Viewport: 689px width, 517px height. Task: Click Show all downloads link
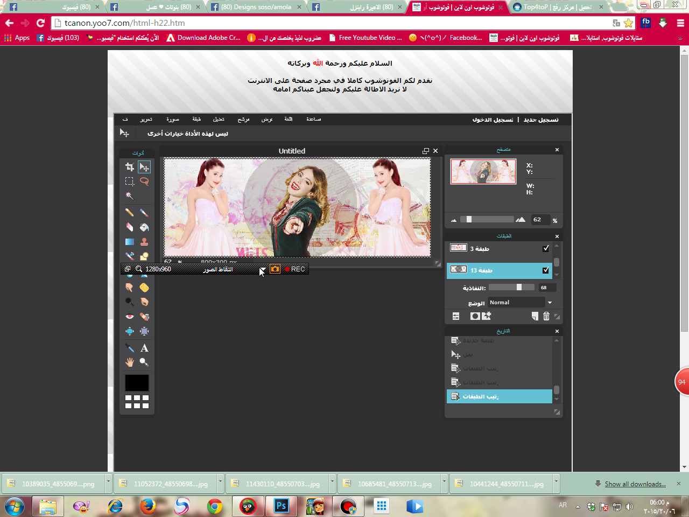(635, 484)
